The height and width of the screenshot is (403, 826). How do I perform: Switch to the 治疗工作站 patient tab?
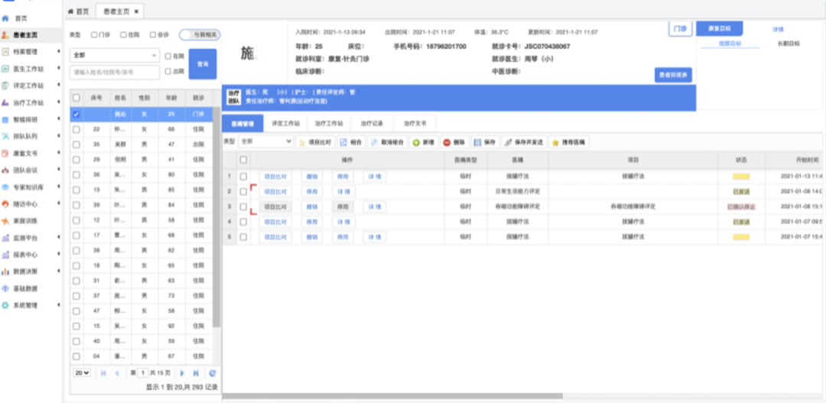(329, 124)
